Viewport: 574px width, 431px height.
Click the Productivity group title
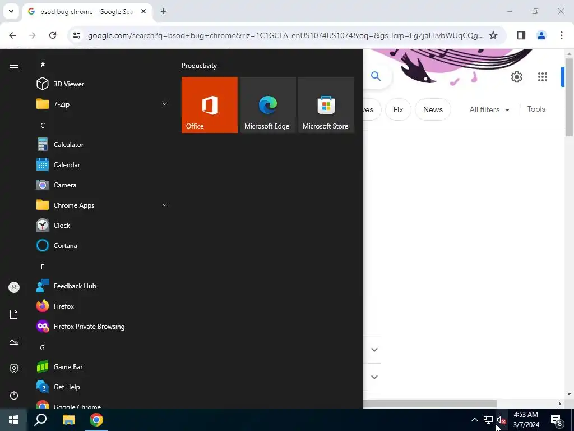199,66
